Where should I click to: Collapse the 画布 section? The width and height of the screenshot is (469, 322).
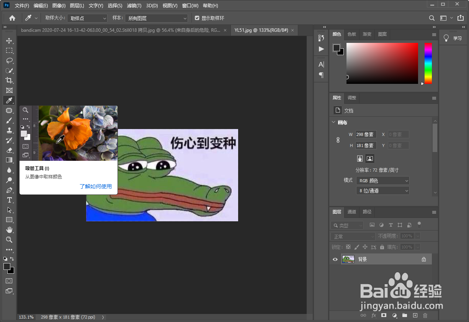pyautogui.click(x=333, y=123)
